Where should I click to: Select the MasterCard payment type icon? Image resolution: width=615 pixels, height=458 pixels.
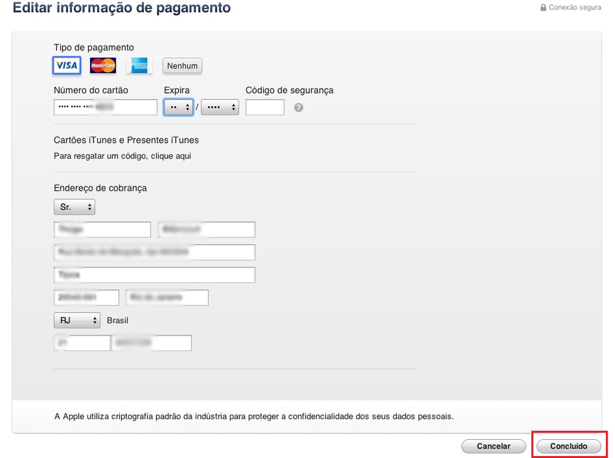(x=102, y=65)
